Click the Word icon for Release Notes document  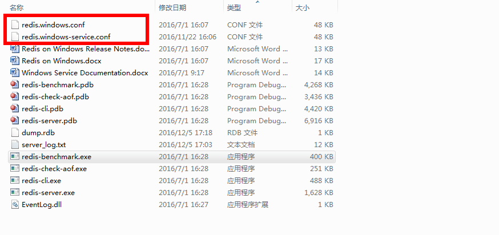(x=15, y=48)
